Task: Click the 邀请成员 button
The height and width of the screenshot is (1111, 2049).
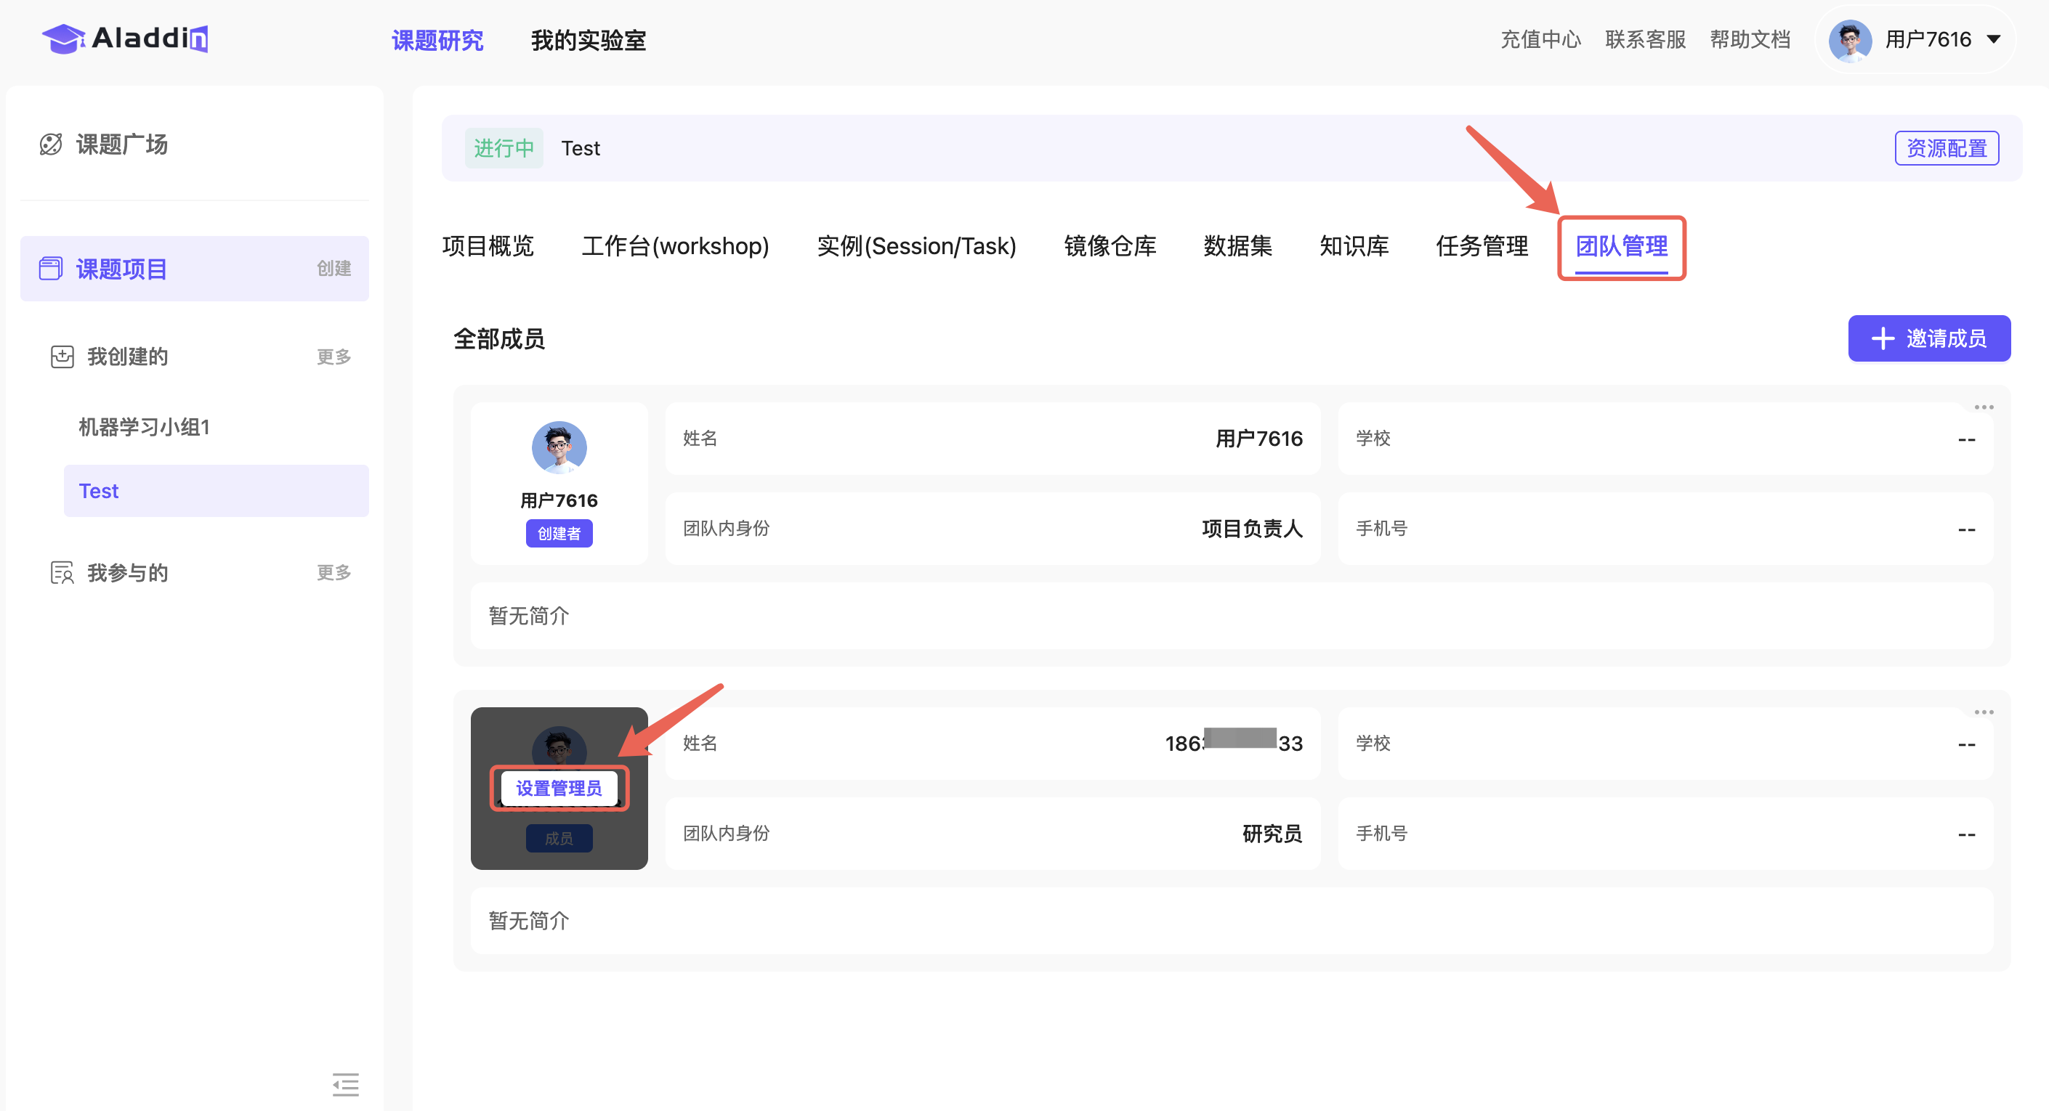Action: click(1928, 338)
